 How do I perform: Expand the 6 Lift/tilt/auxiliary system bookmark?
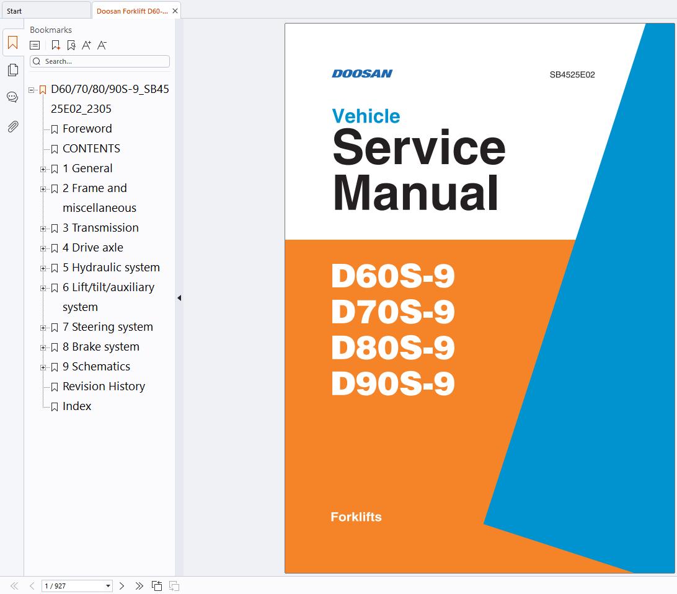click(x=43, y=288)
